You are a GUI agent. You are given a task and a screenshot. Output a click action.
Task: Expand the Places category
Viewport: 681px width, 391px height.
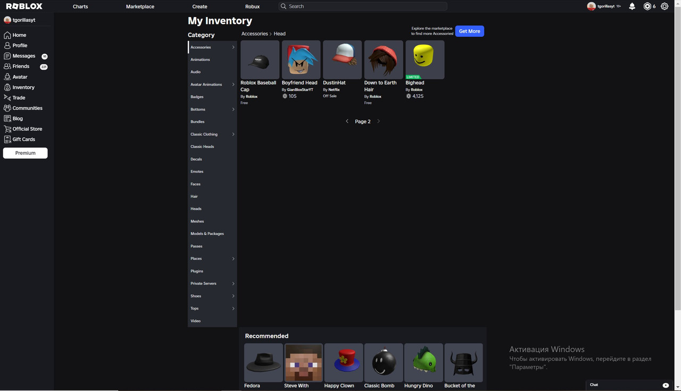(x=233, y=259)
